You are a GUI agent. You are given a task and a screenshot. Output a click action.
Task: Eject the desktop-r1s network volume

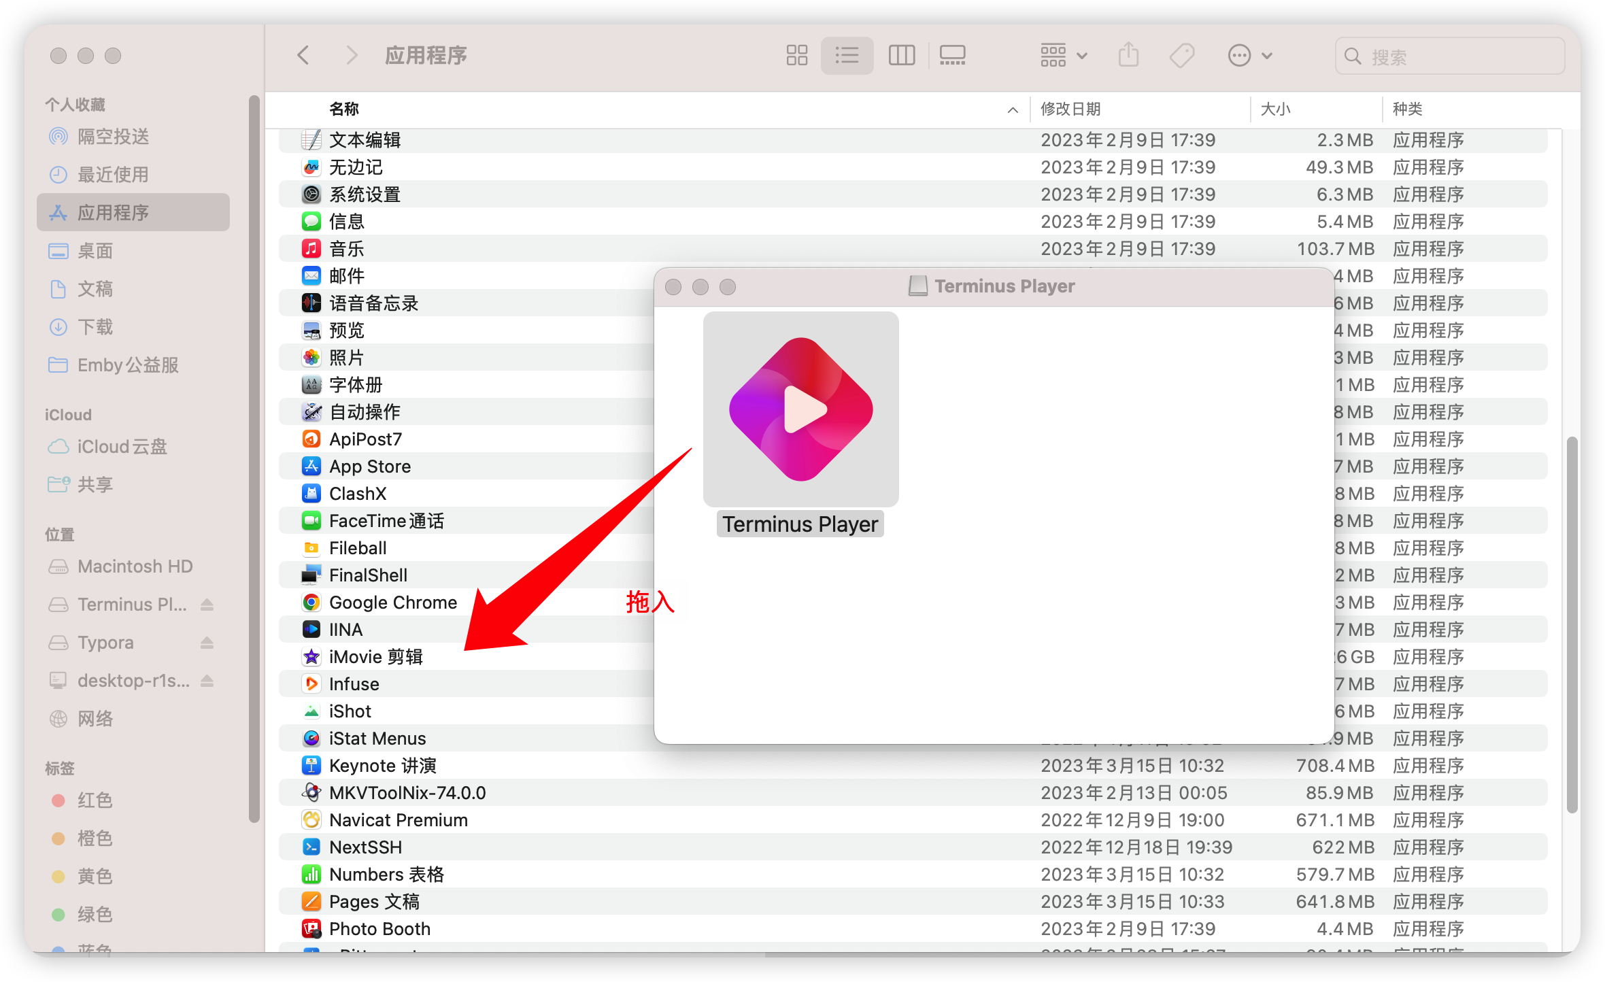click(207, 681)
